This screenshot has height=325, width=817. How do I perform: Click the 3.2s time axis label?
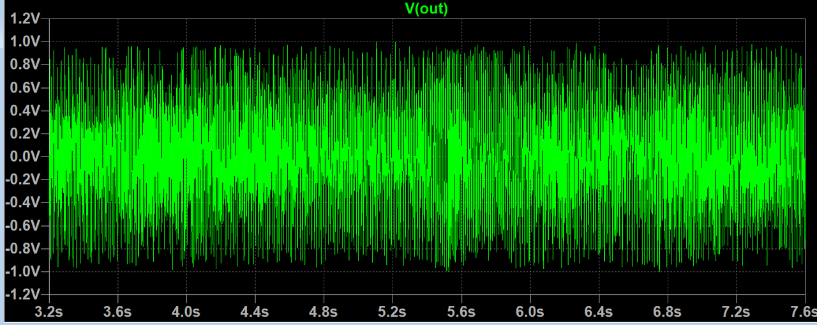[x=49, y=312]
